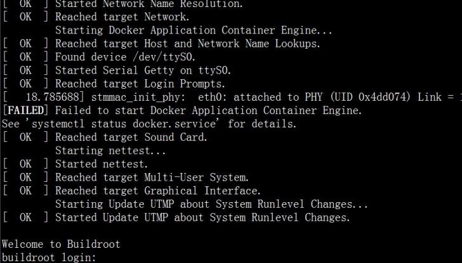462x263 pixels.
Task: Click the 'Started nettest.' line
Action: (x=96, y=164)
